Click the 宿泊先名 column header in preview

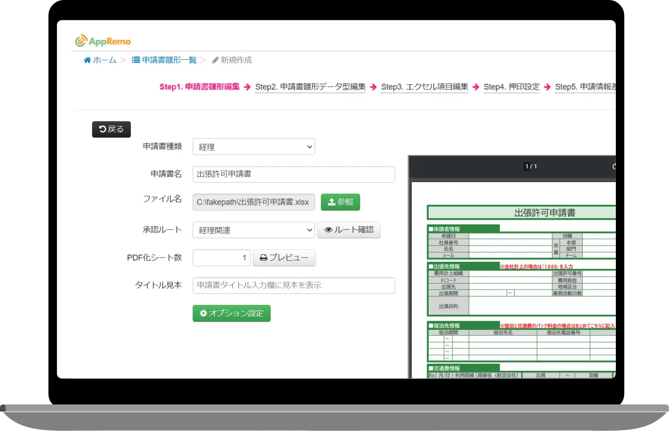tap(503, 333)
